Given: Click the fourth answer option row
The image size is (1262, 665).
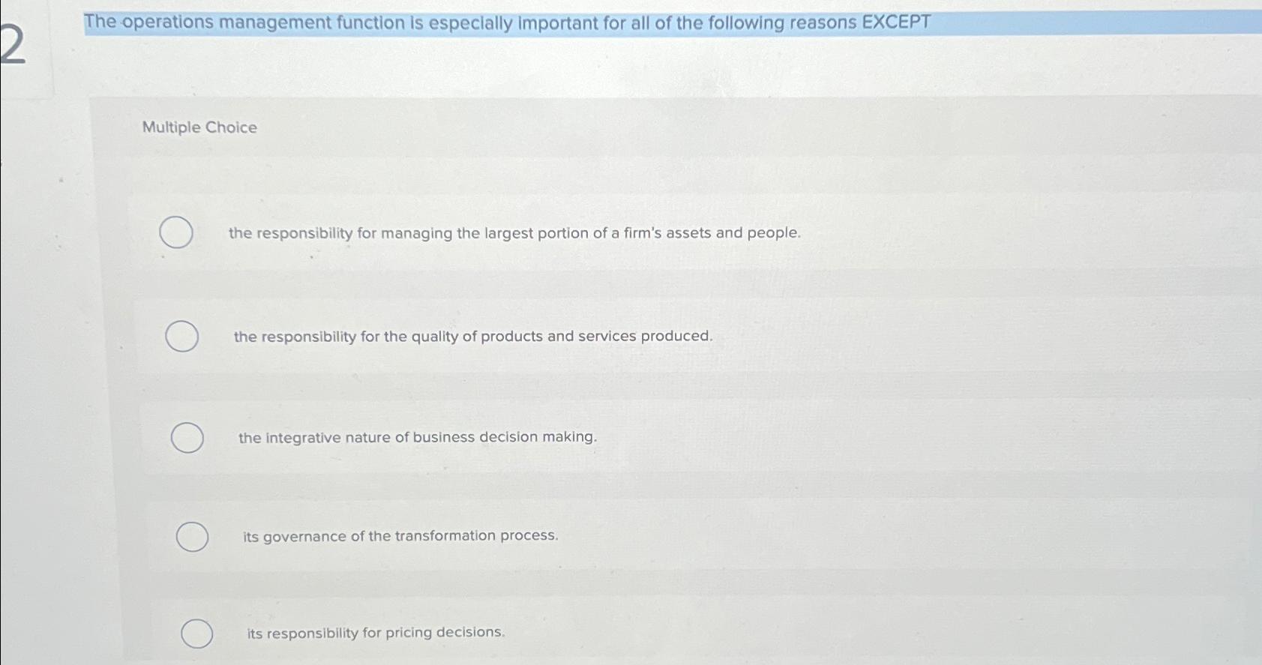Looking at the screenshot, I should pos(600,535).
